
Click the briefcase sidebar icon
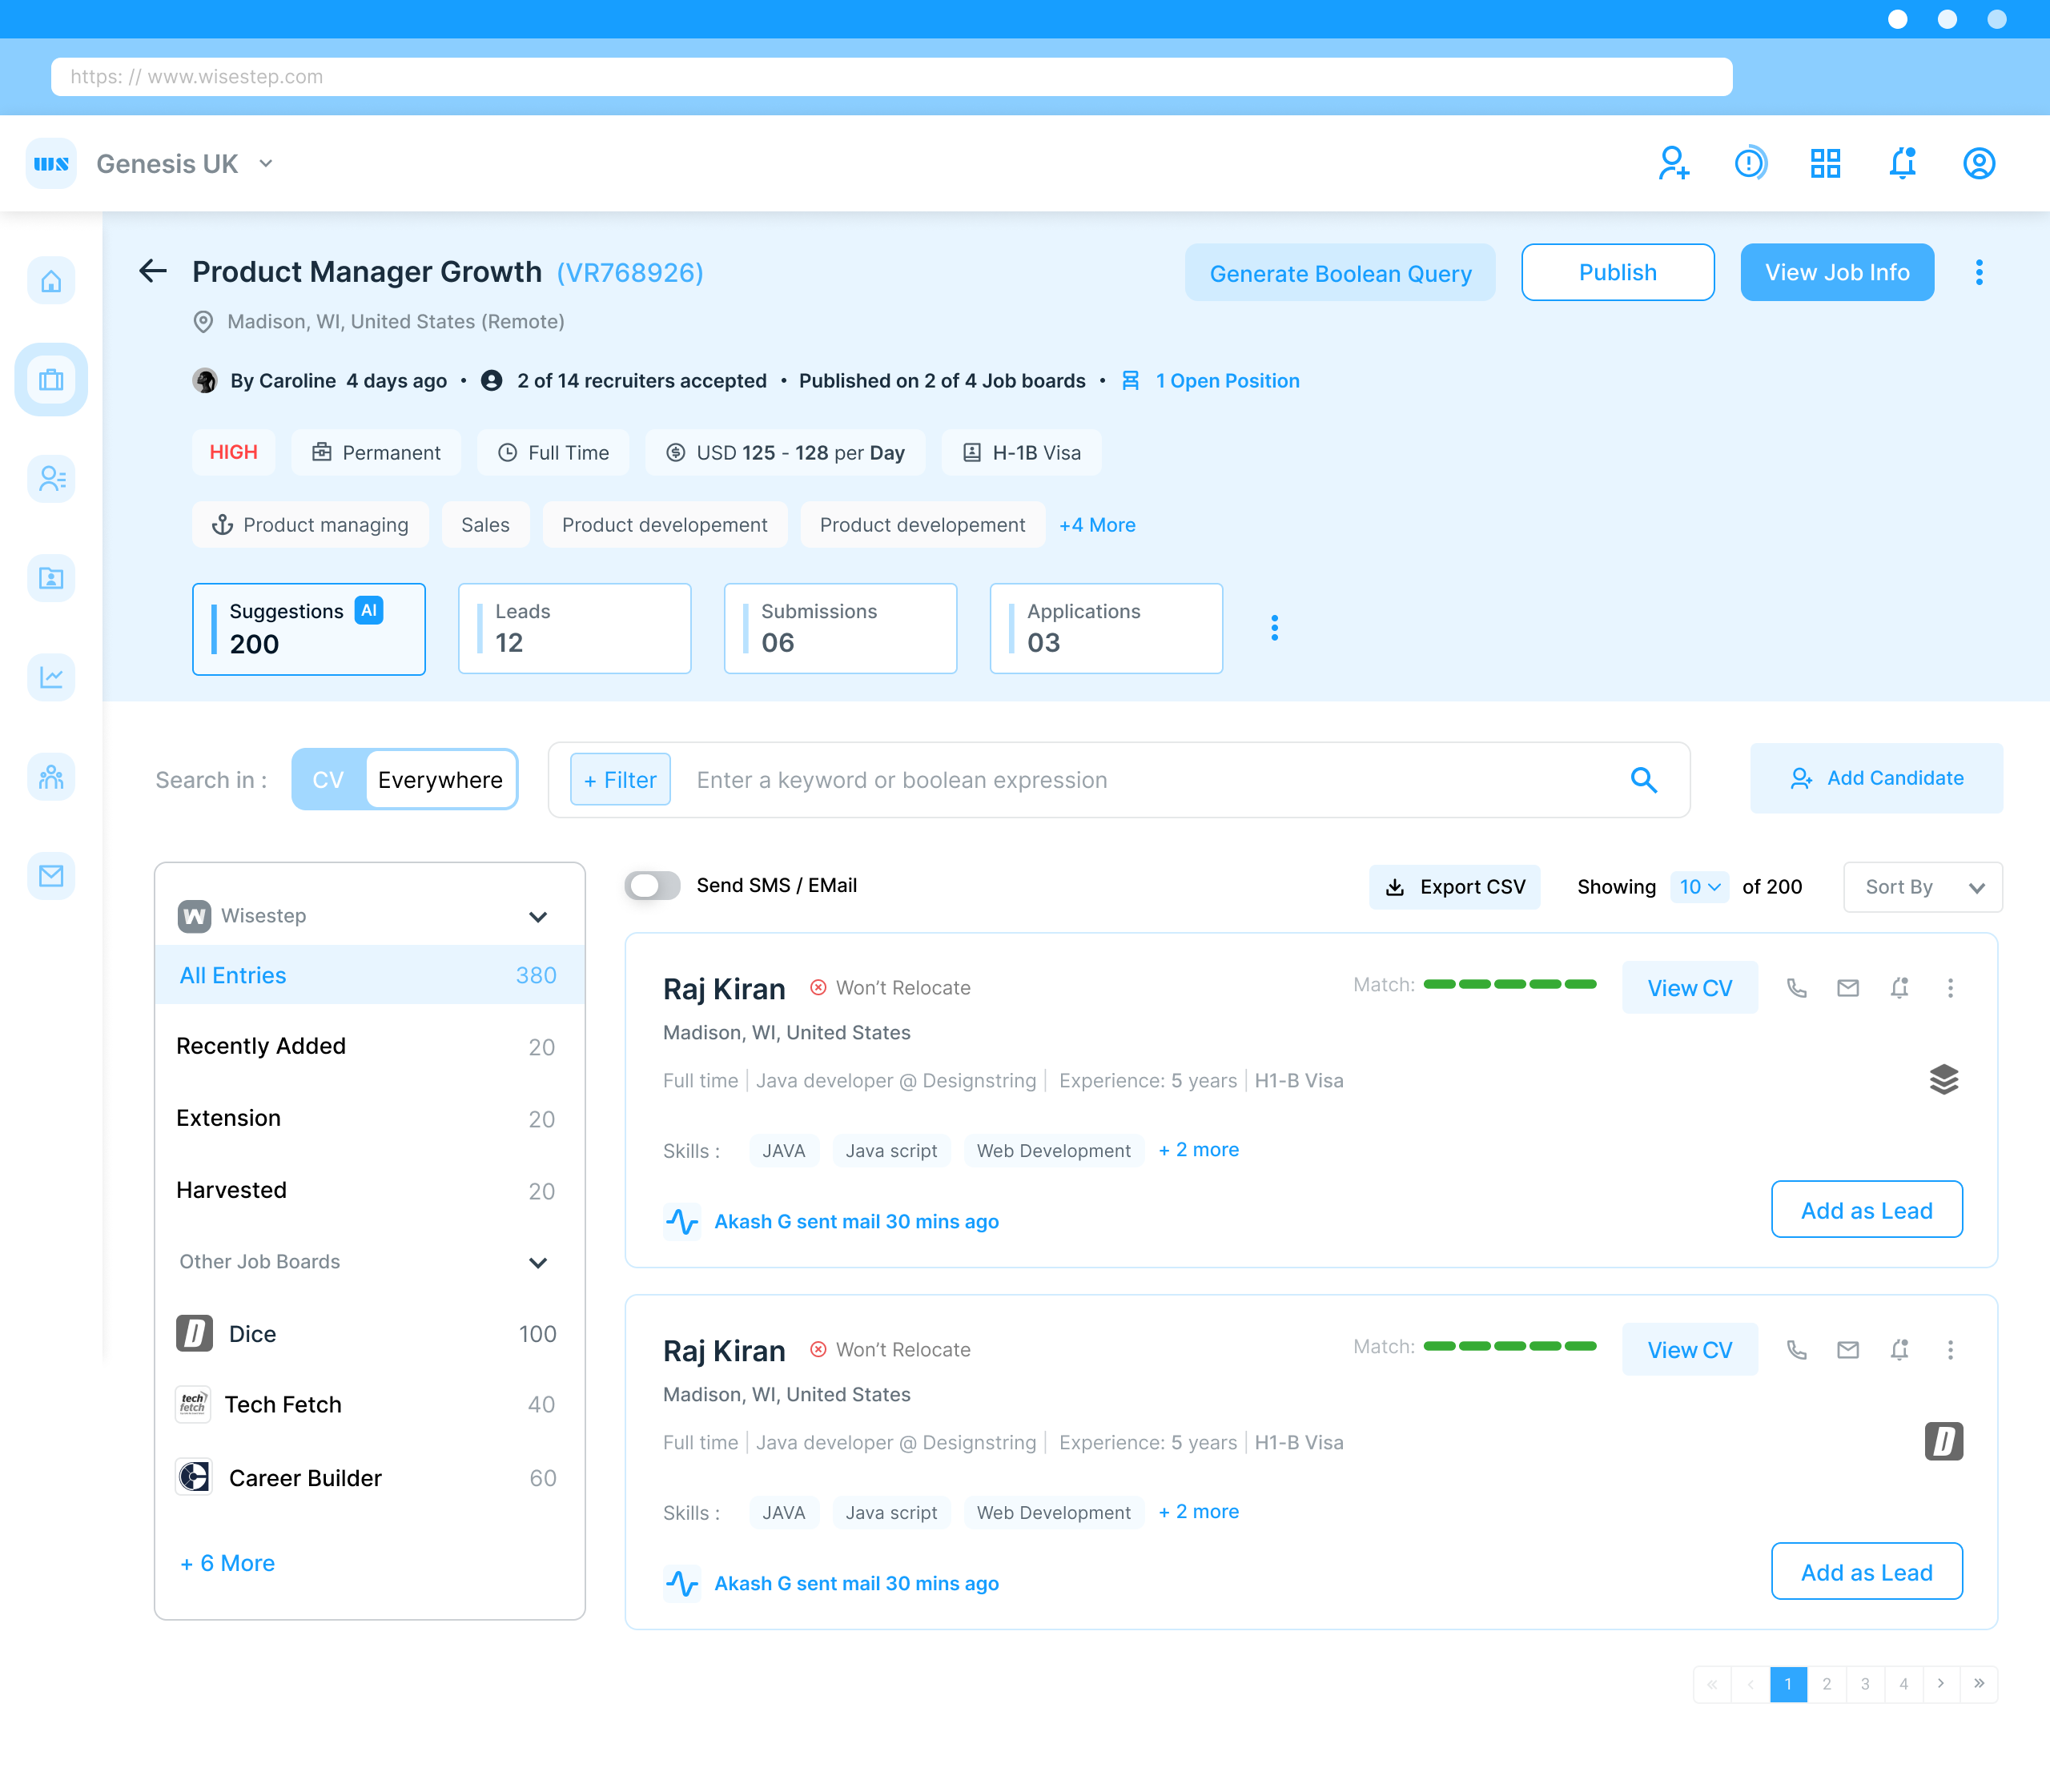[x=50, y=380]
